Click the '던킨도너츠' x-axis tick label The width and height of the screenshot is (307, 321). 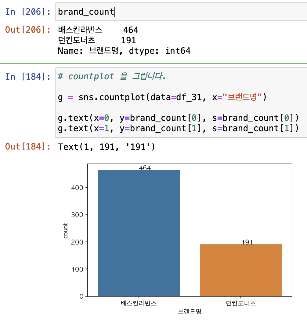pos(241,303)
